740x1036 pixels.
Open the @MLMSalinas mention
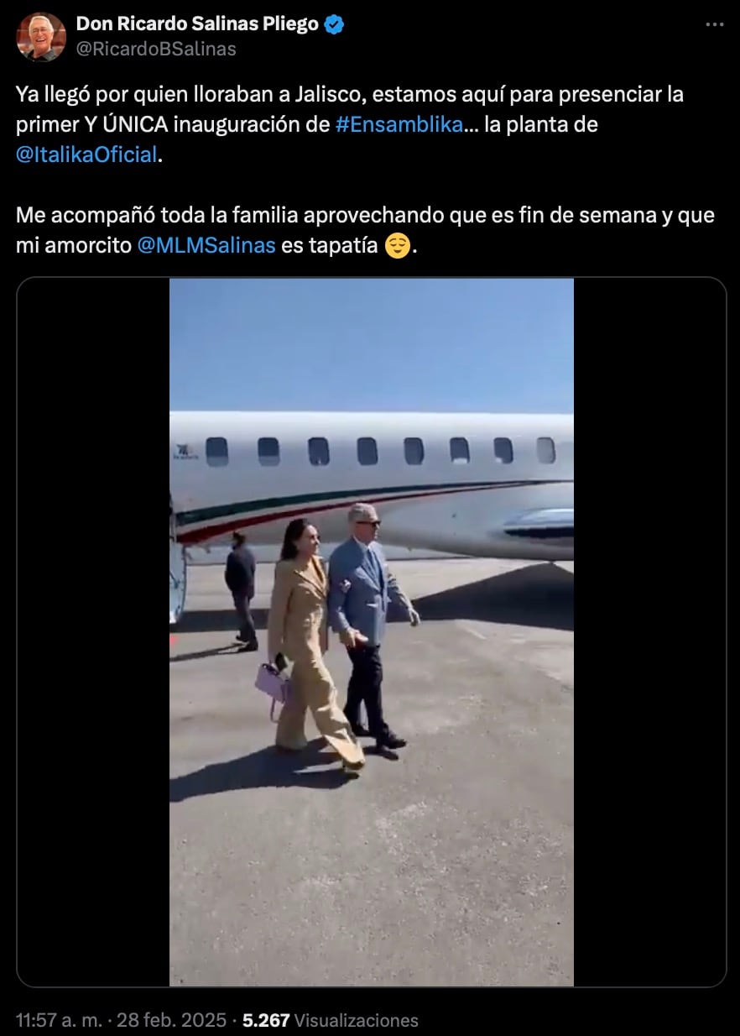pyautogui.click(x=206, y=246)
